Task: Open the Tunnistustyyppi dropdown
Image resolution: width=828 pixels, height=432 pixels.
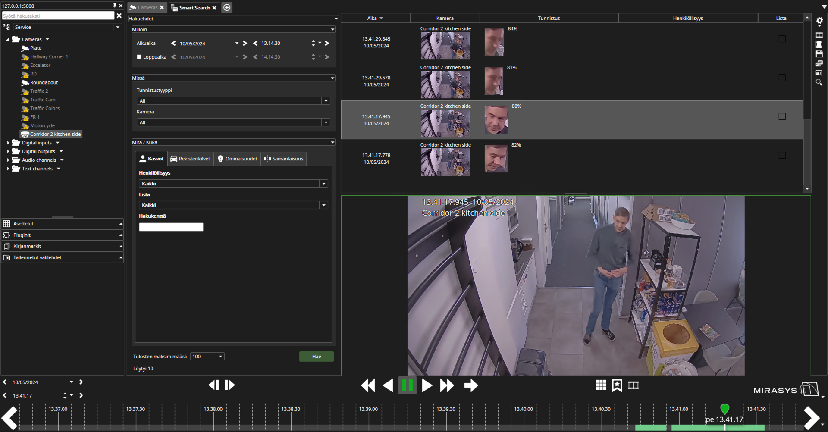Action: 326,101
